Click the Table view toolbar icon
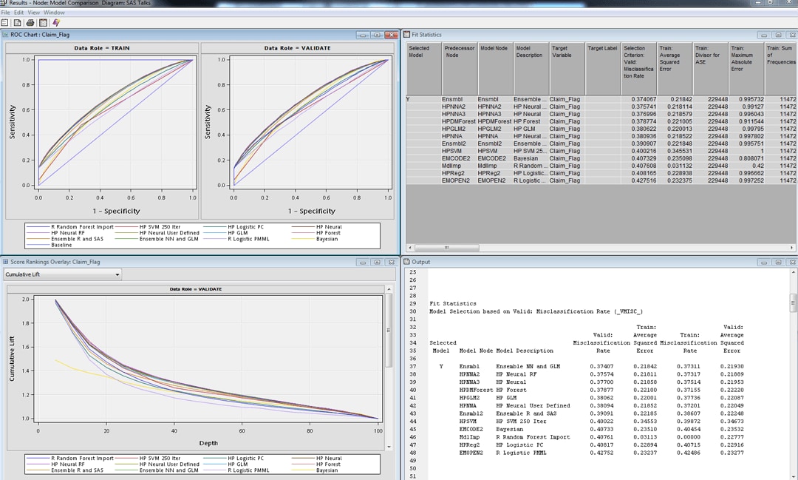 coord(44,23)
